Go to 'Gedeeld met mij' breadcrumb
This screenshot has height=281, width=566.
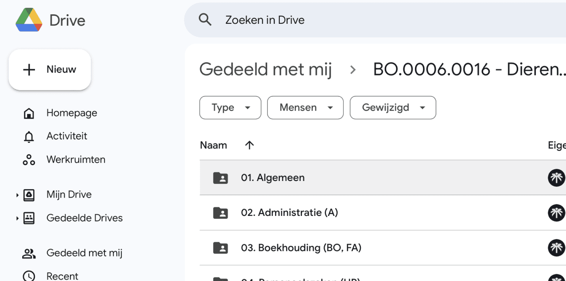click(266, 69)
